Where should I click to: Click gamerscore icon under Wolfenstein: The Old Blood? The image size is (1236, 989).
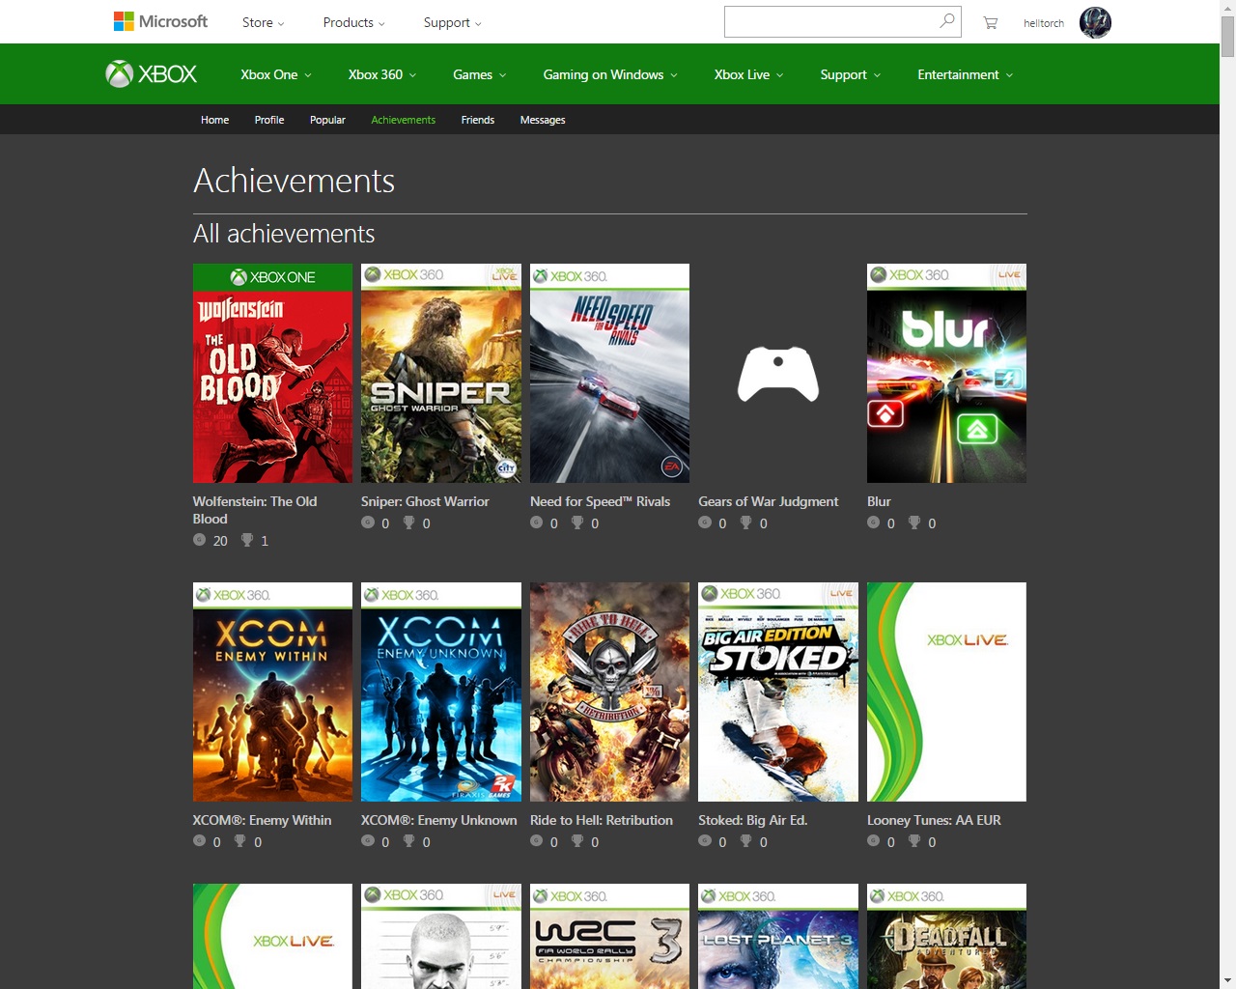200,540
